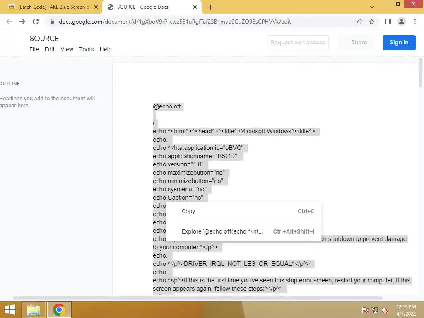
Task: Expand the tab search chevron
Action: [372, 7]
